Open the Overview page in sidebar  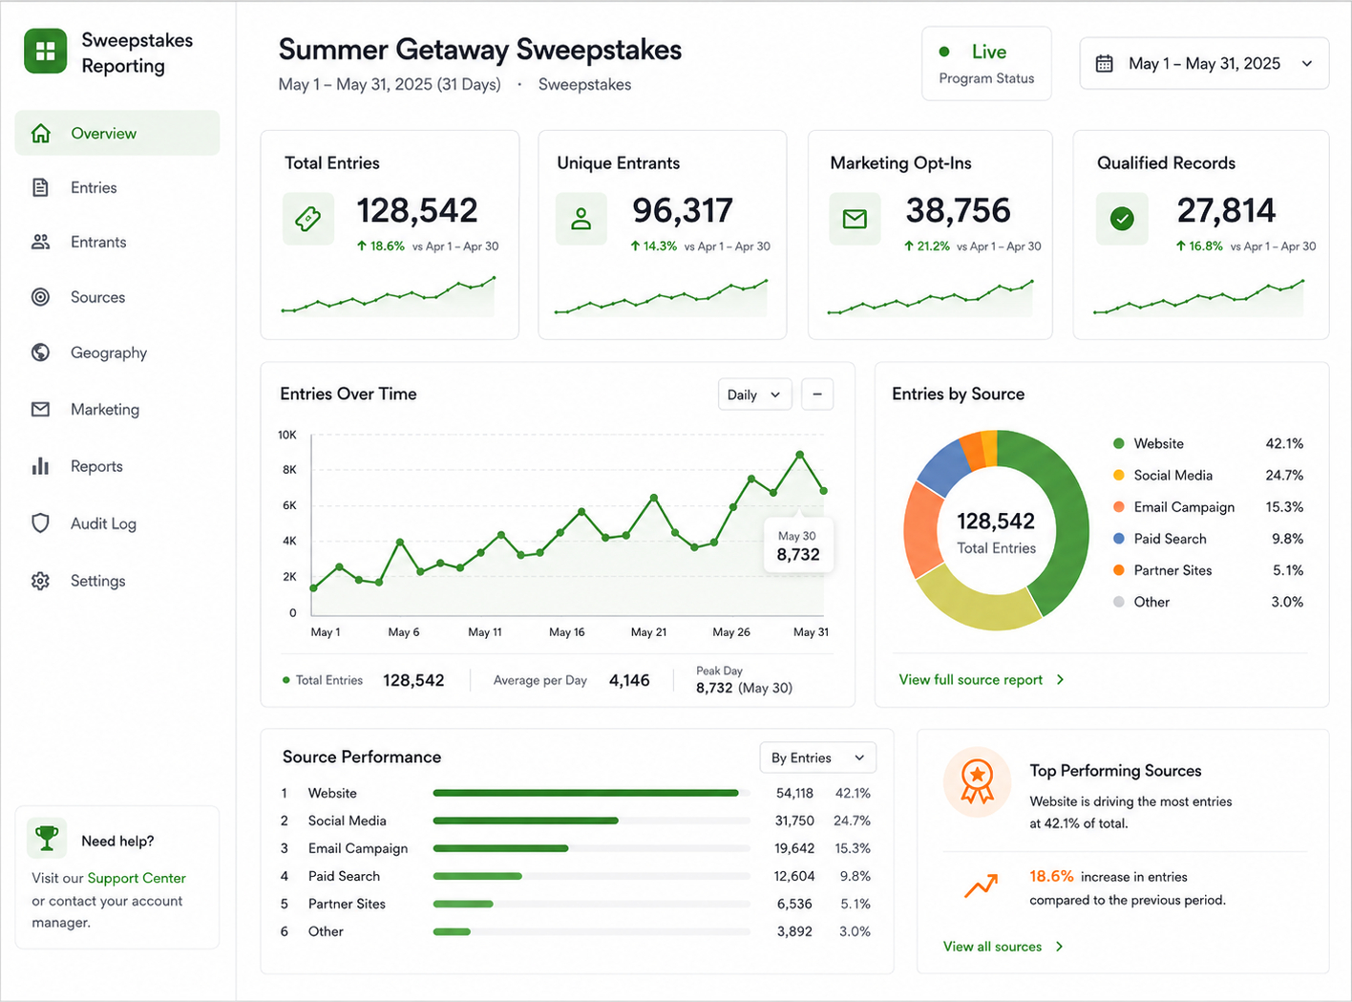tap(117, 133)
